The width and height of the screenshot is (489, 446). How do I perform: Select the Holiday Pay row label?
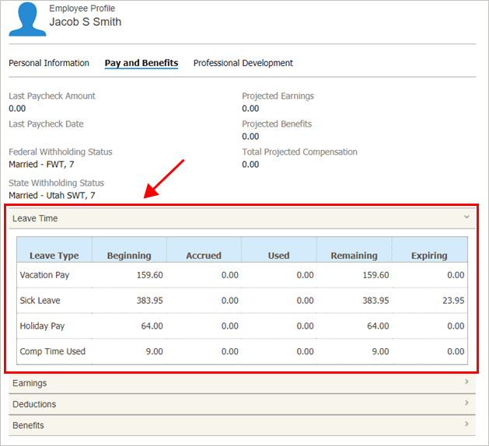43,326
